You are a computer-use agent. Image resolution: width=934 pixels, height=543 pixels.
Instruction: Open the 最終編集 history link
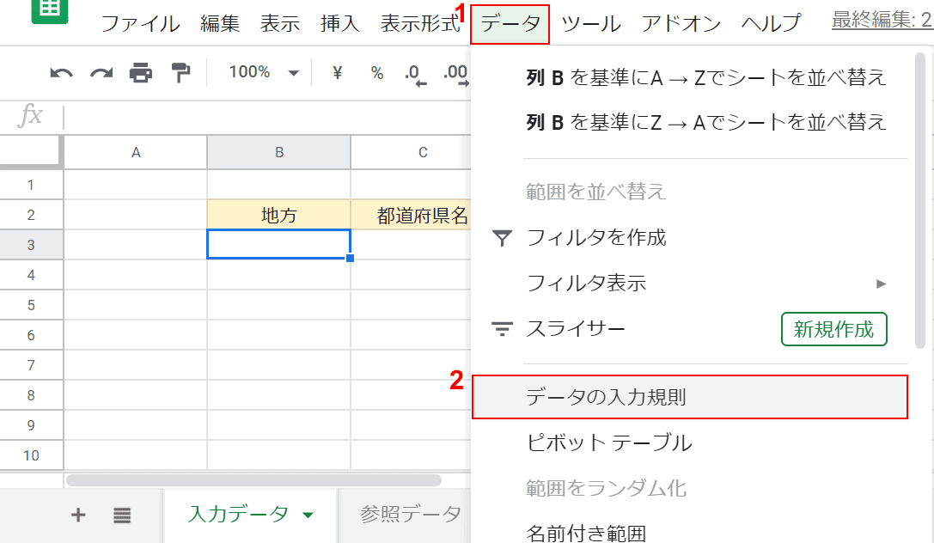coord(882,20)
